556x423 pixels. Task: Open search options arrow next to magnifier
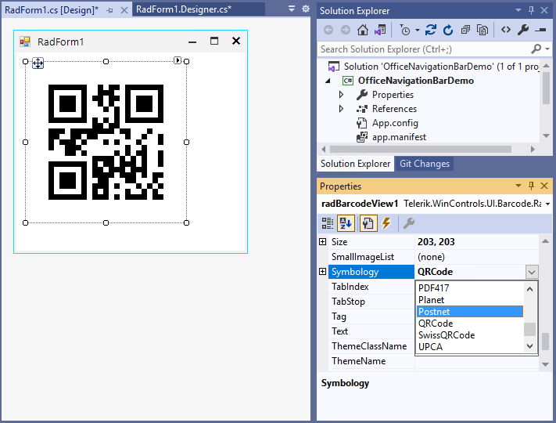coord(547,49)
